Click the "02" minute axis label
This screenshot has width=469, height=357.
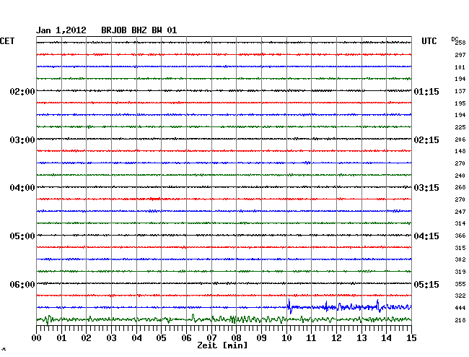point(86,338)
